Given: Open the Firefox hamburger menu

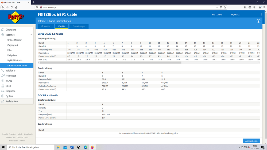Looking at the screenshot, I should (x=264, y=7).
